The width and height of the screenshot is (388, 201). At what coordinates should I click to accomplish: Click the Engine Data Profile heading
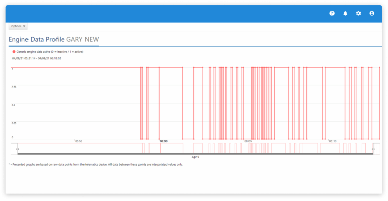[36, 39]
